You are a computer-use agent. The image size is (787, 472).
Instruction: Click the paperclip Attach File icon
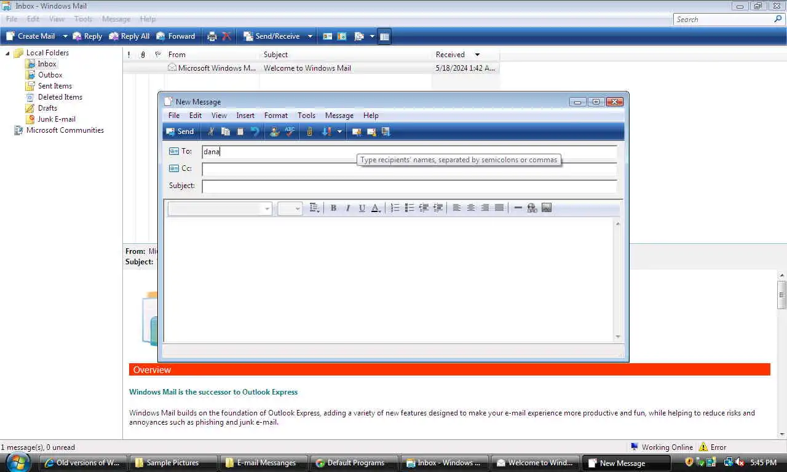click(x=309, y=132)
